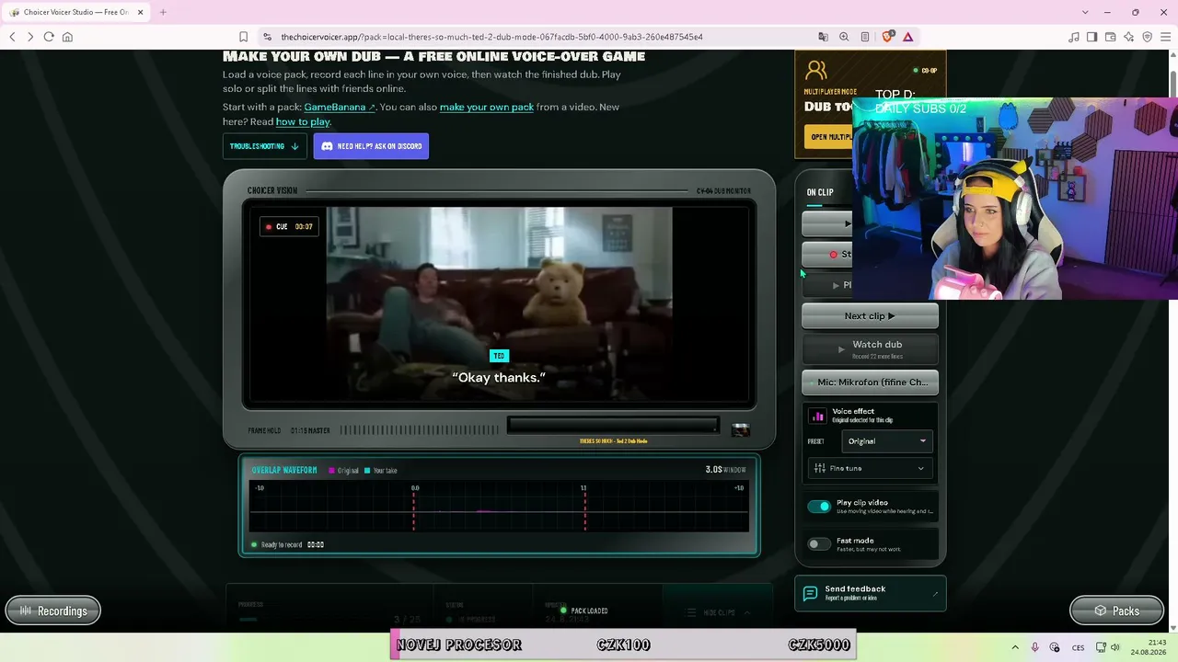
Task: Open the Brave Rewards triangle icon
Action: [x=907, y=37]
